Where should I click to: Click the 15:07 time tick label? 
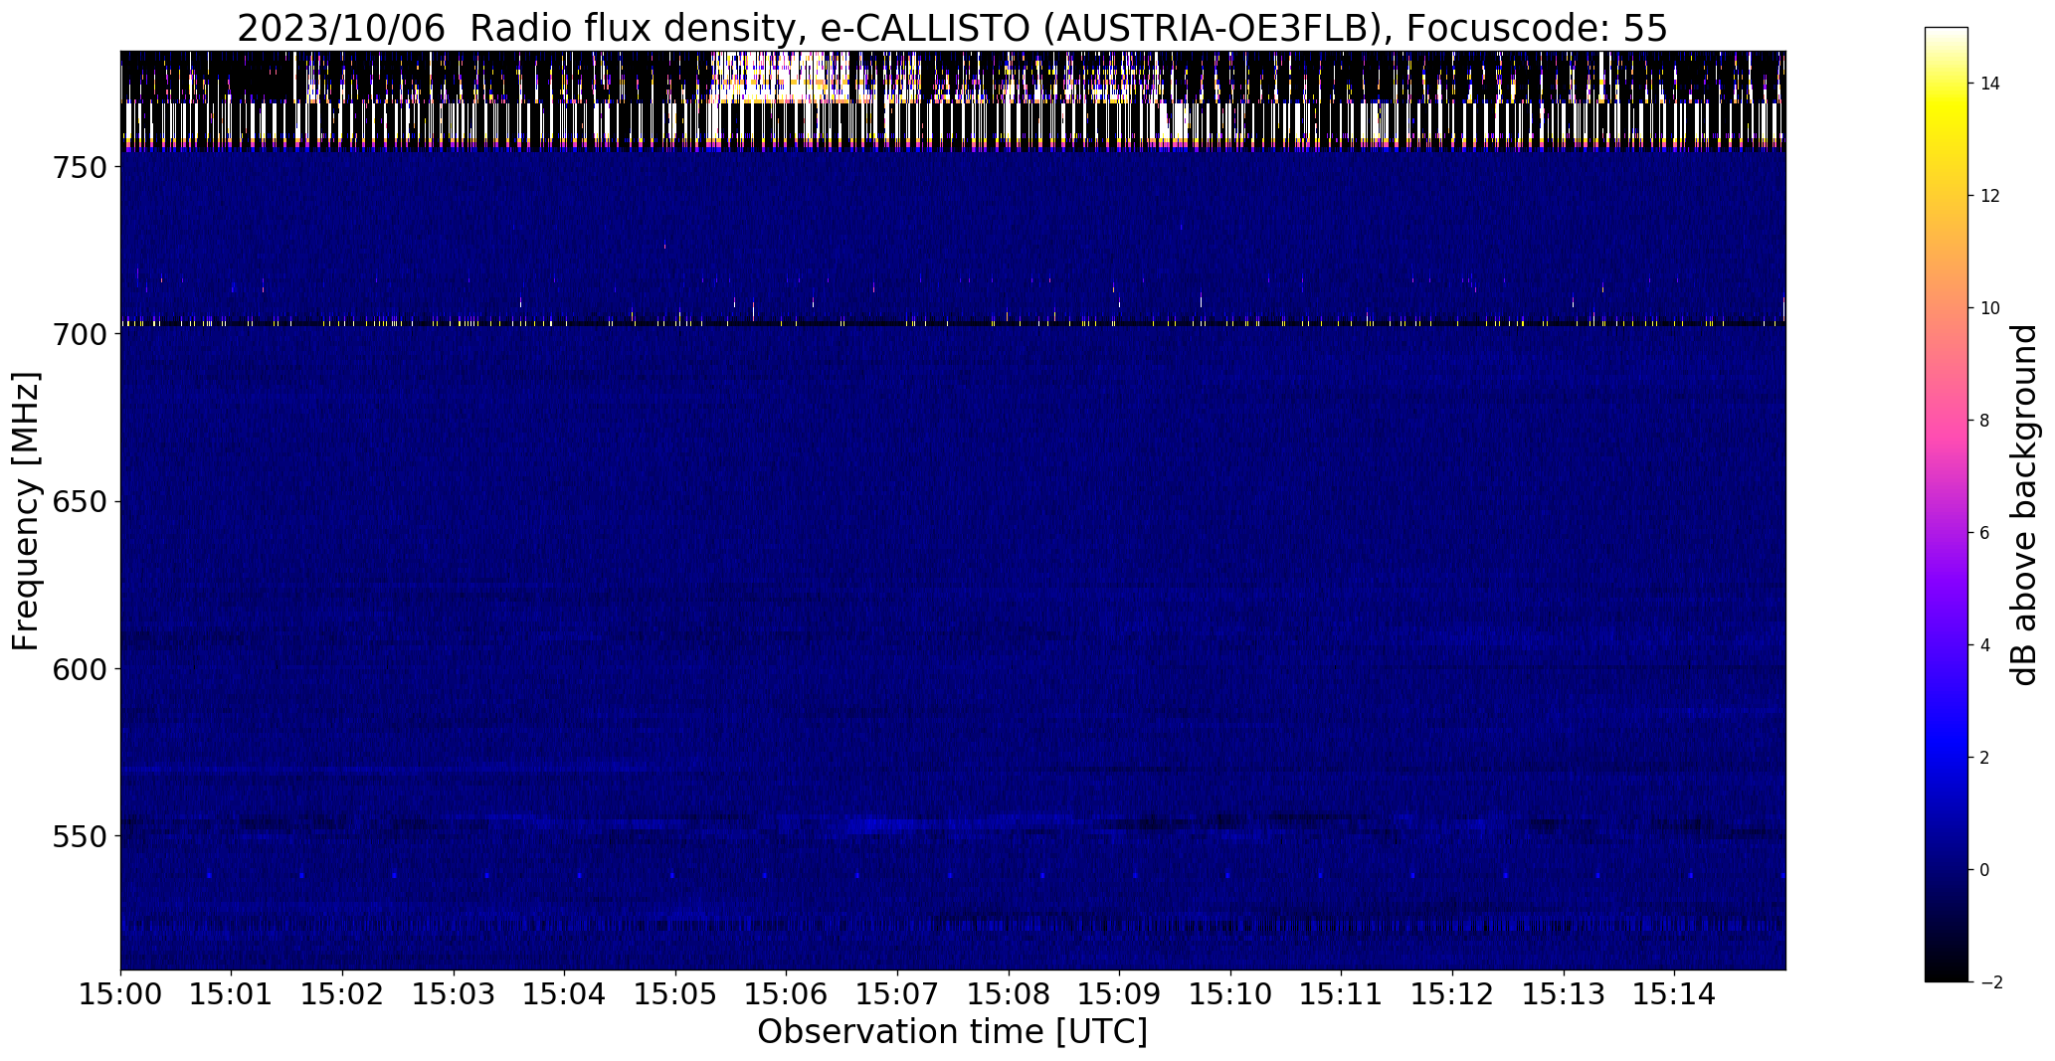coord(898,994)
